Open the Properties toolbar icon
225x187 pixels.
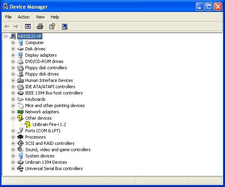click(52, 26)
